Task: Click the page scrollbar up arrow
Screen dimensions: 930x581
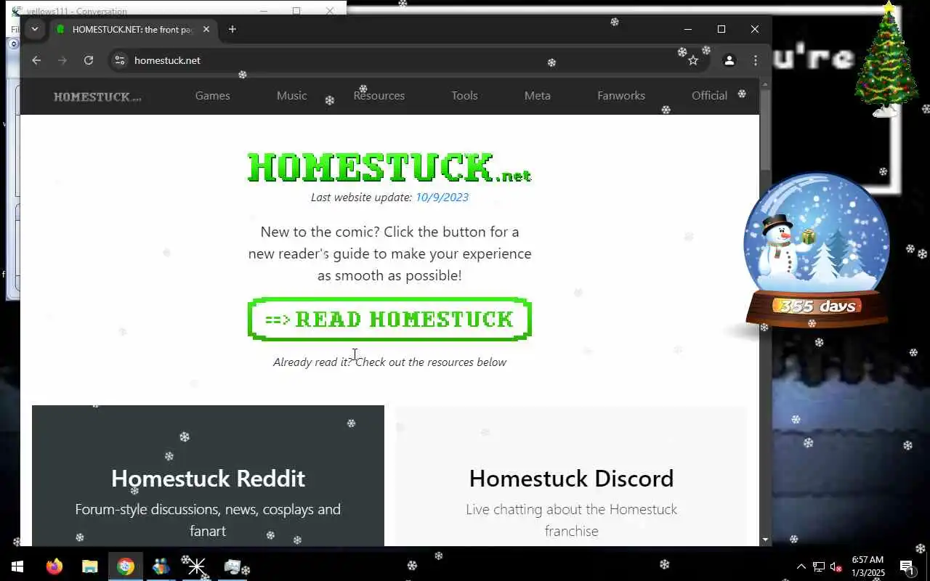Action: (x=765, y=84)
